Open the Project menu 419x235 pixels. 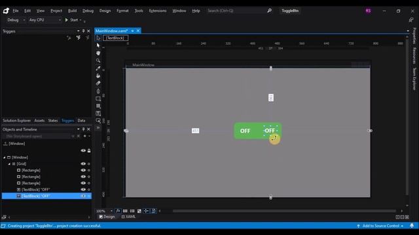point(56,10)
